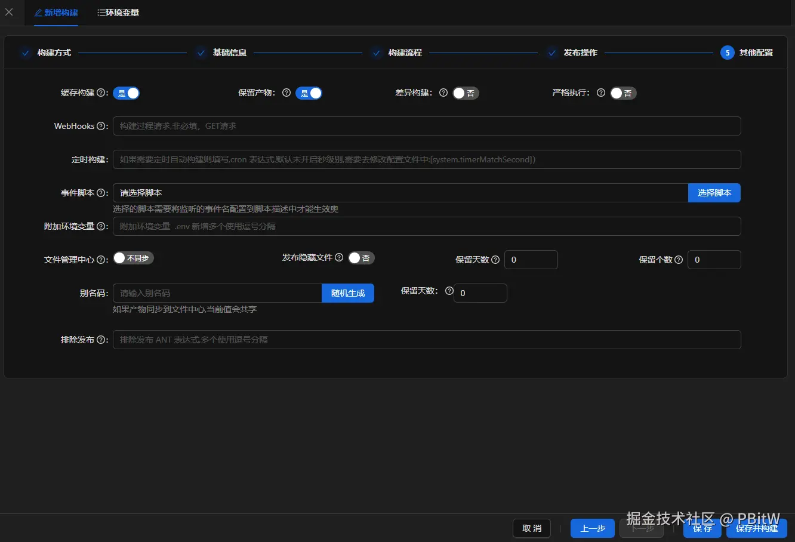Screen dimensions: 795x542
Task: Click the checkmark icon beside 发布操作
Action: point(552,53)
